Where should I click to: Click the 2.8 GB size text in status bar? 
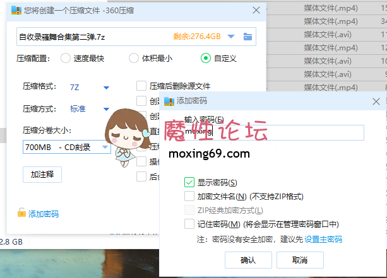coord(11,242)
